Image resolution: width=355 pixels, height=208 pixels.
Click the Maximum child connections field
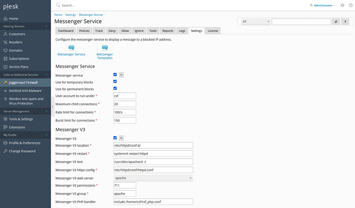(125, 104)
